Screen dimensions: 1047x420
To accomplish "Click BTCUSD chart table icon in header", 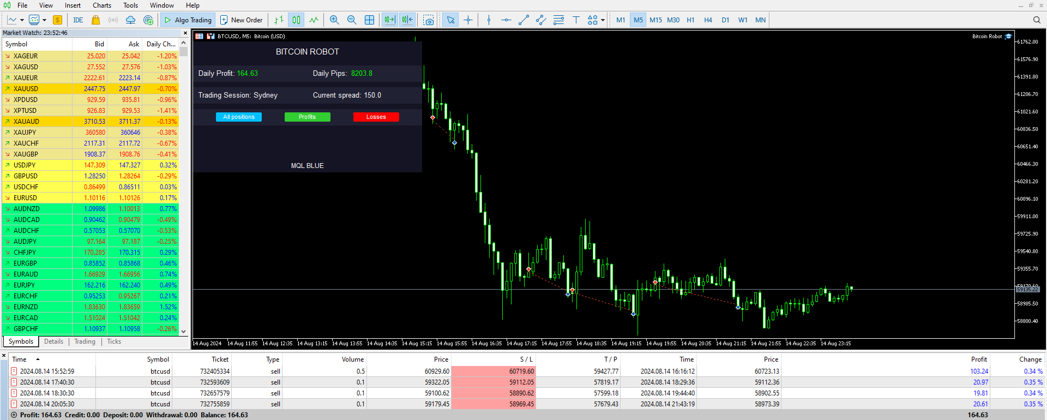I will [x=200, y=37].
